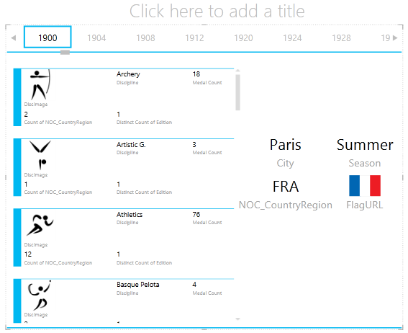Screen dimensions: 408x333
Task: Select the 1920 tile
Action: point(243,38)
